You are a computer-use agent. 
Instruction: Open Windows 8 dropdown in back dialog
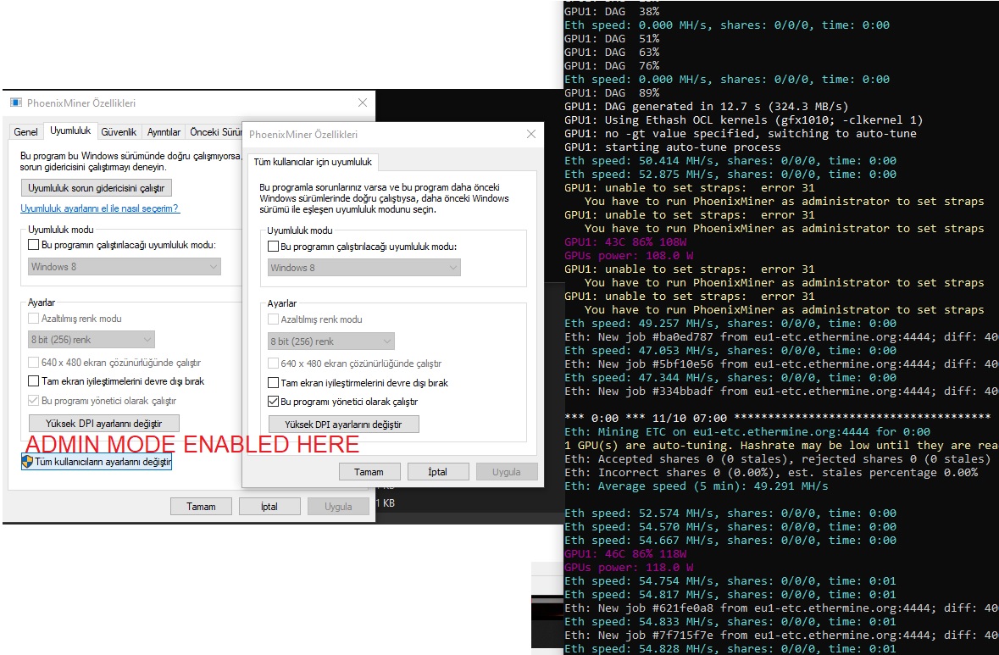125,266
